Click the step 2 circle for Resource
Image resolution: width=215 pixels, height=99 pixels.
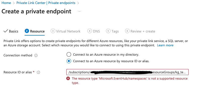coord(27,31)
